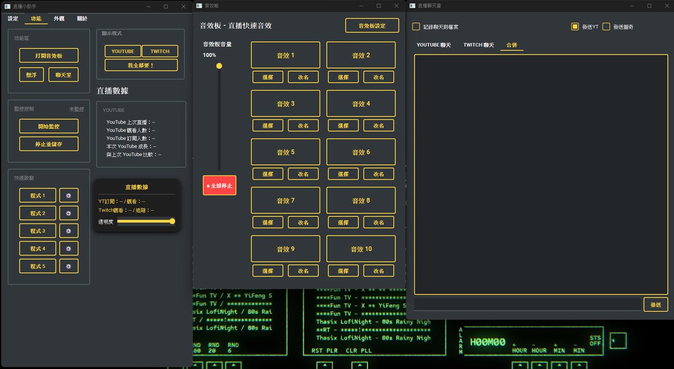Switch to YOUTUBE 聊天 tab
The image size is (674, 369).
434,45
